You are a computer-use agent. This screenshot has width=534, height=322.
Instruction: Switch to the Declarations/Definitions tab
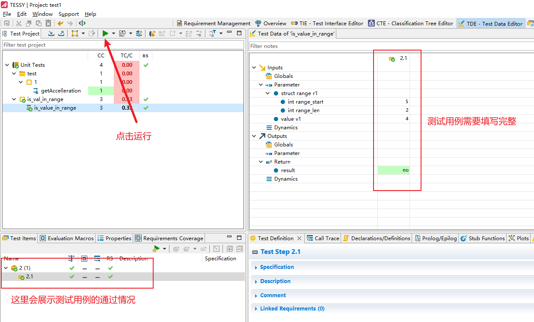tap(377, 239)
